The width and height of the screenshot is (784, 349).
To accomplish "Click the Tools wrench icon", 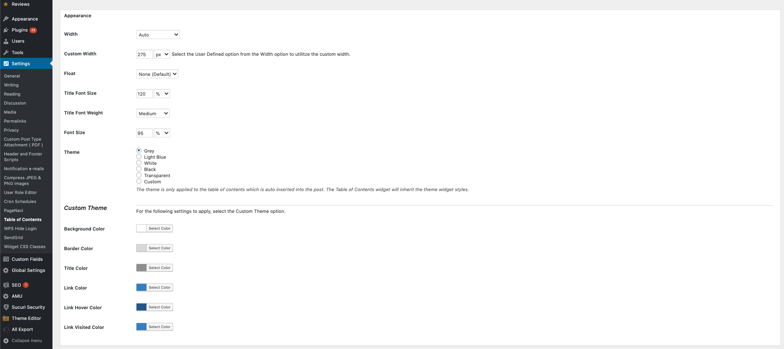I will 6,52.
